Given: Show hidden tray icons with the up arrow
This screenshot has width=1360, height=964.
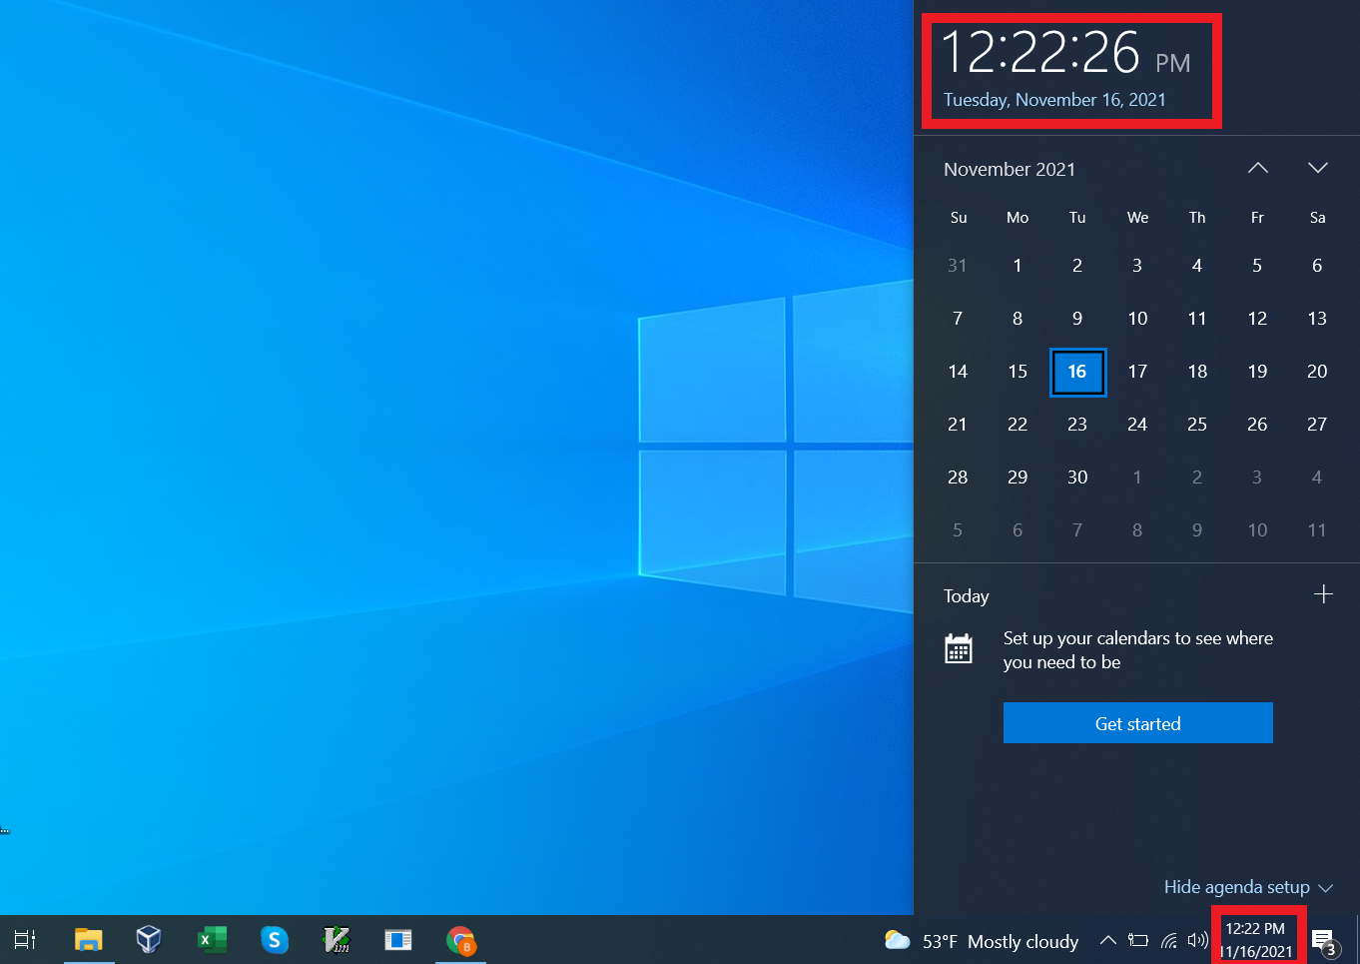Looking at the screenshot, I should tap(1107, 940).
